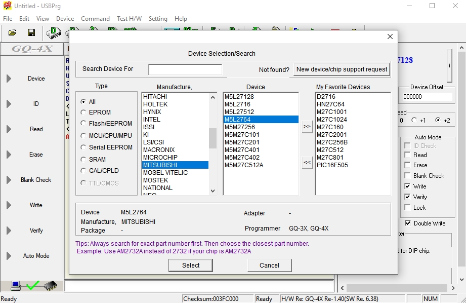
Task: Open the File menu
Action: point(8,18)
